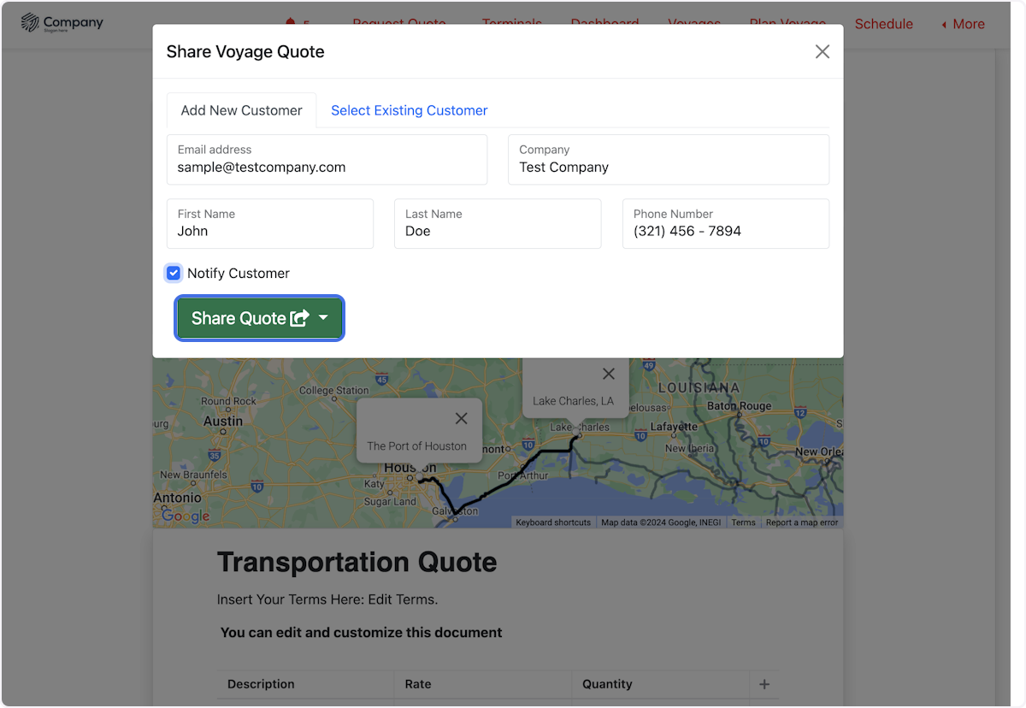Image resolution: width=1026 pixels, height=708 pixels.
Task: Select the Add New Customer tab
Action: point(241,110)
